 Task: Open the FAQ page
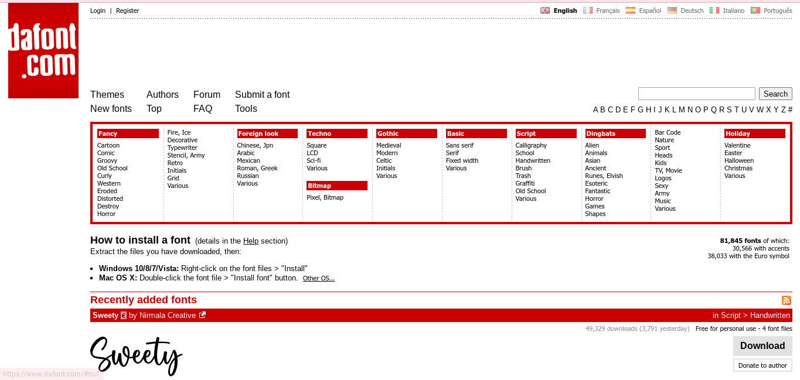point(203,109)
